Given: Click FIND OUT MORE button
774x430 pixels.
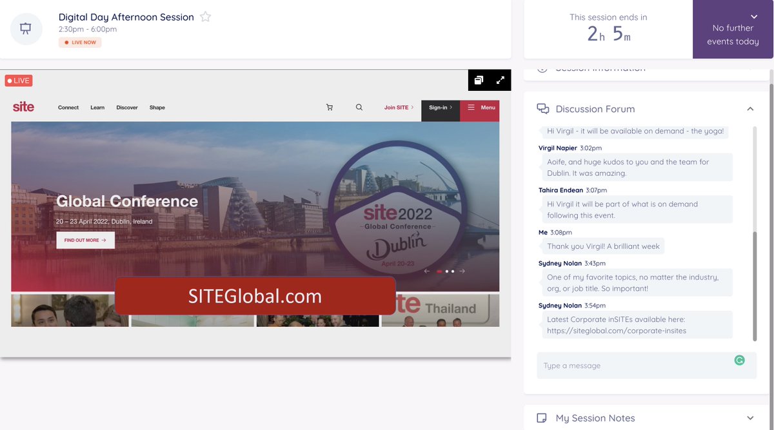Looking at the screenshot, I should coord(85,240).
